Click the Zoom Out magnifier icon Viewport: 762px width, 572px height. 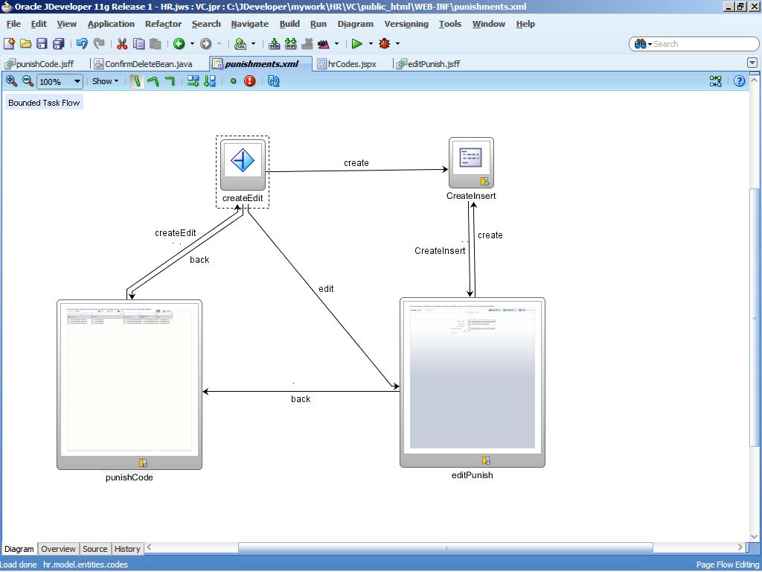point(28,81)
